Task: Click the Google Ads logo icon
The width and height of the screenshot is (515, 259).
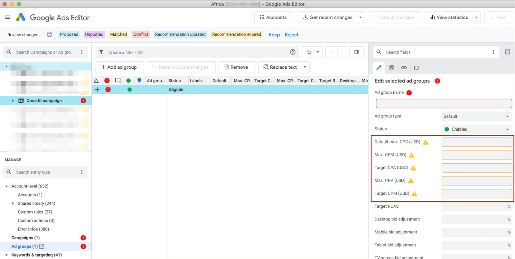Action: 21,17
